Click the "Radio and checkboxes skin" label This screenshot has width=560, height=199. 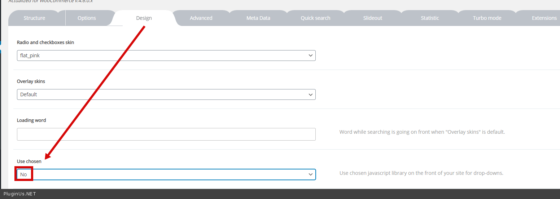45,43
